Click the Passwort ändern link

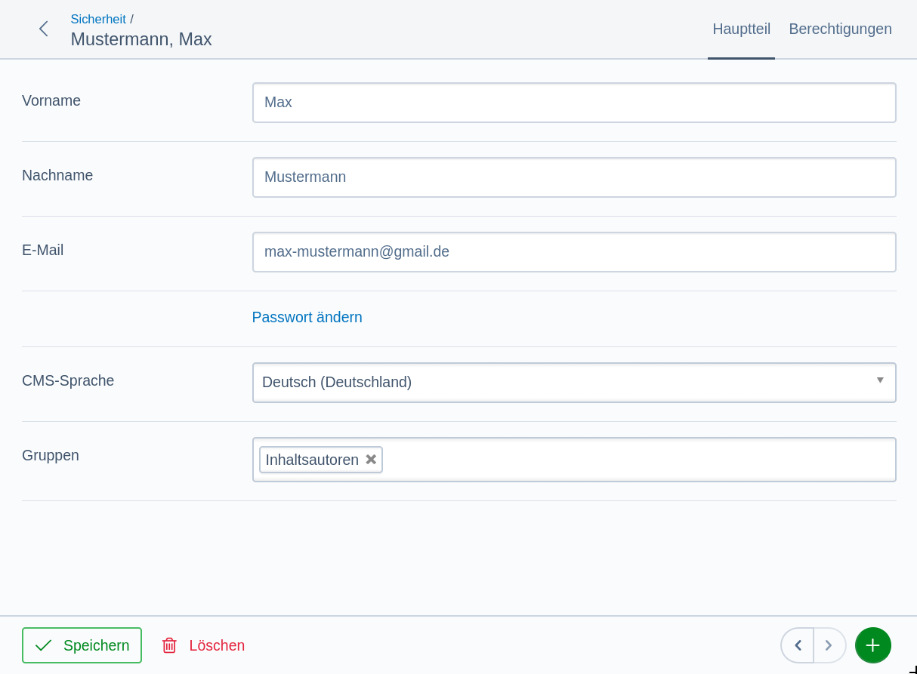point(307,317)
